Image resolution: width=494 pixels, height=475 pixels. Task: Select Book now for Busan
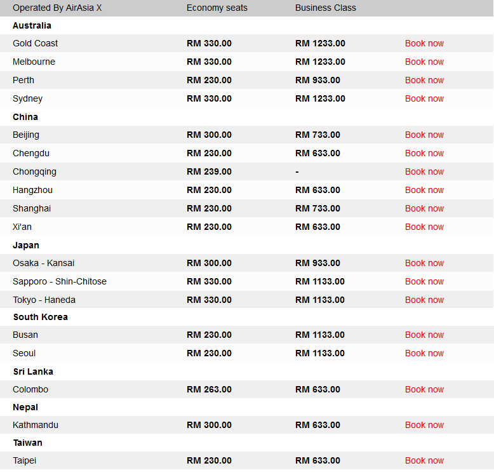click(424, 335)
